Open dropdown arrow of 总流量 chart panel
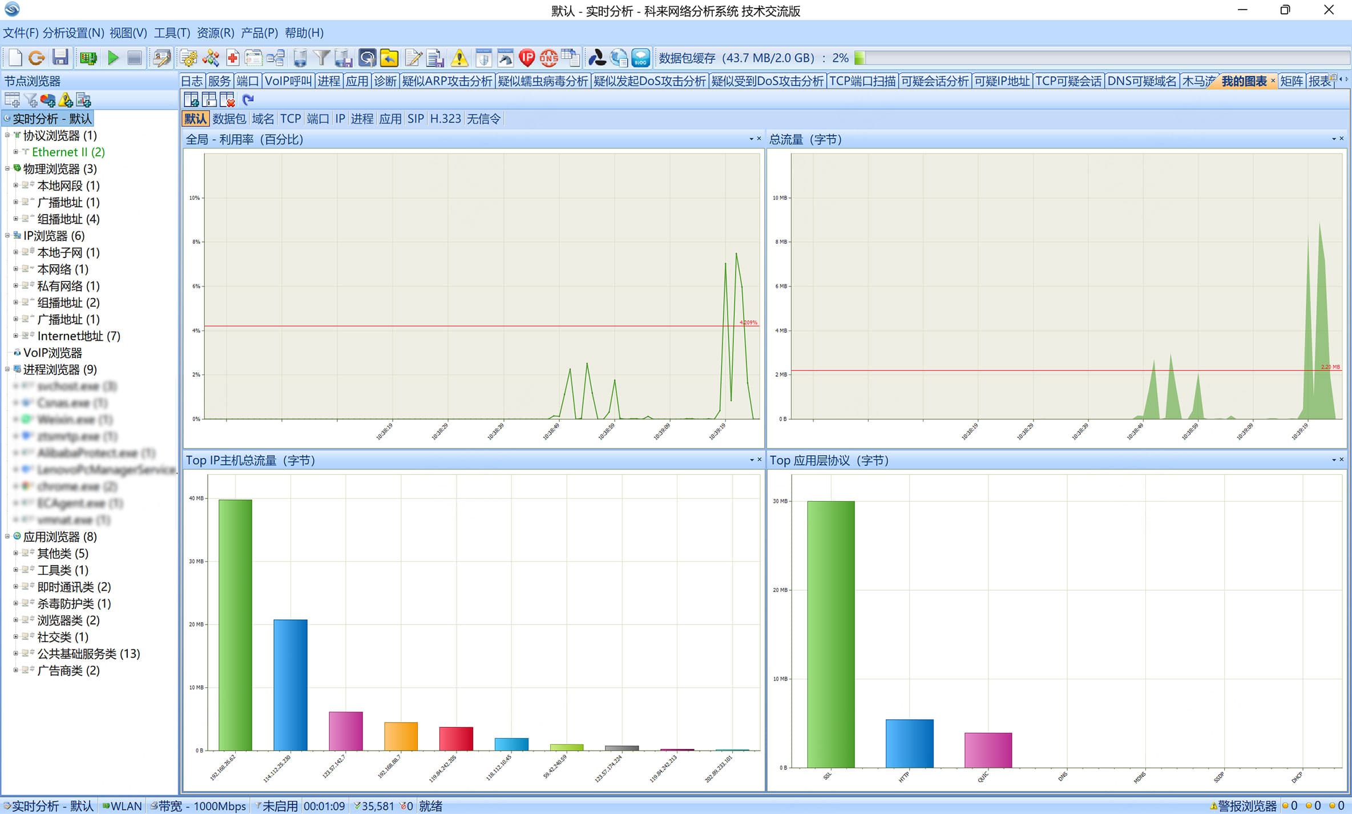The image size is (1352, 814). point(1334,139)
